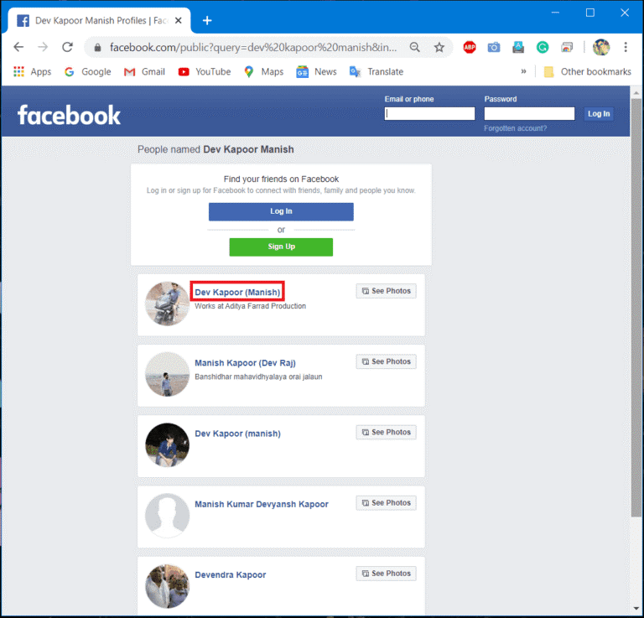This screenshot has height=618, width=644.
Task: Open Chrome's three-dot menu
Action: point(626,47)
